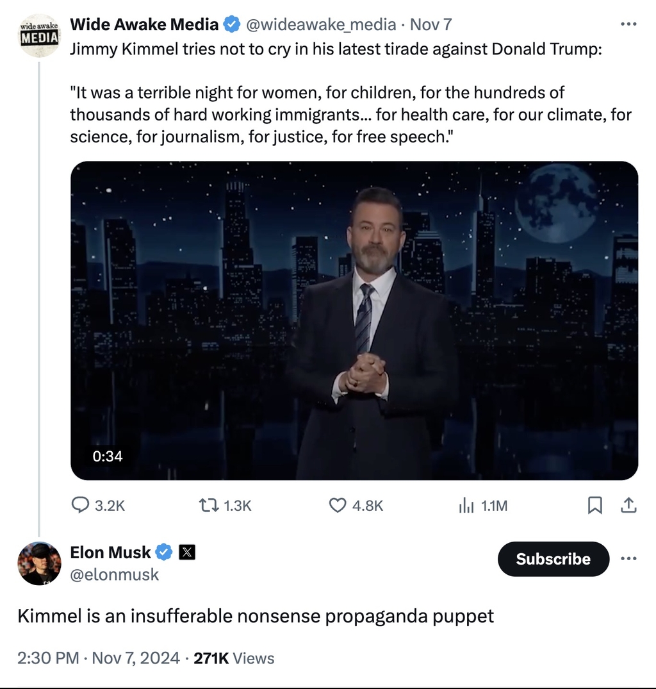Open Elon Musk's profile avatar

40,563
